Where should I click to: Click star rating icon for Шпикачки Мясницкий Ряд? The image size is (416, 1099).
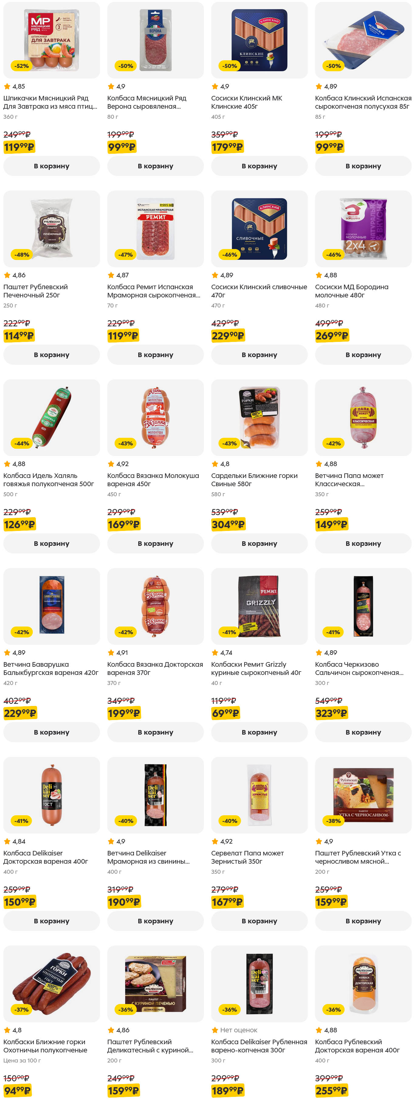[x=7, y=86]
